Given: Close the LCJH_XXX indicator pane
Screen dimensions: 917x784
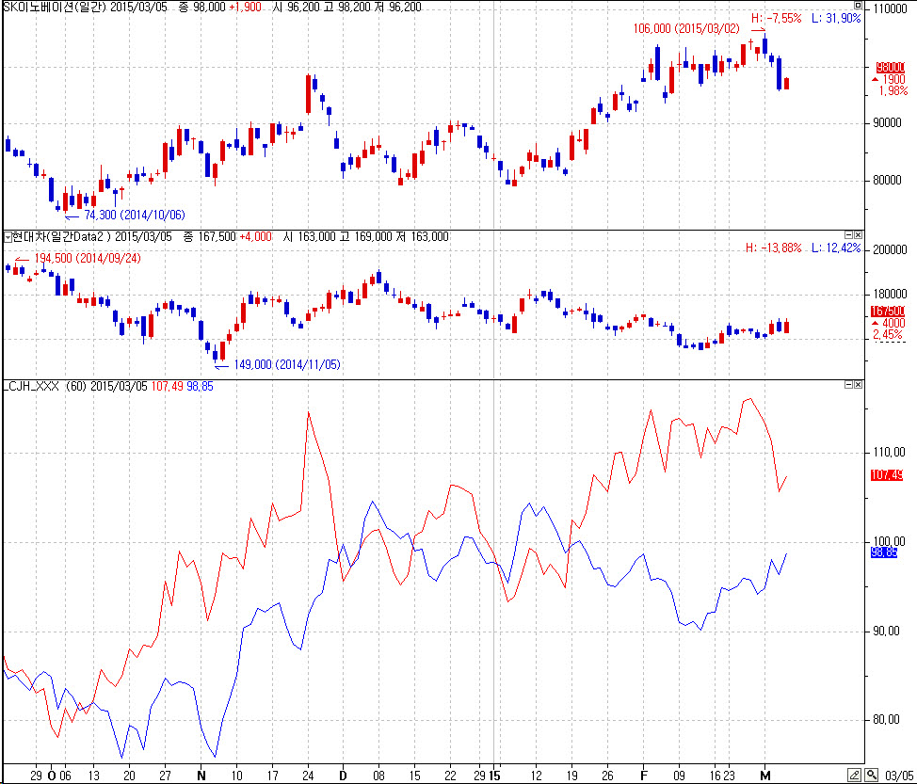Looking at the screenshot, I should (858, 385).
